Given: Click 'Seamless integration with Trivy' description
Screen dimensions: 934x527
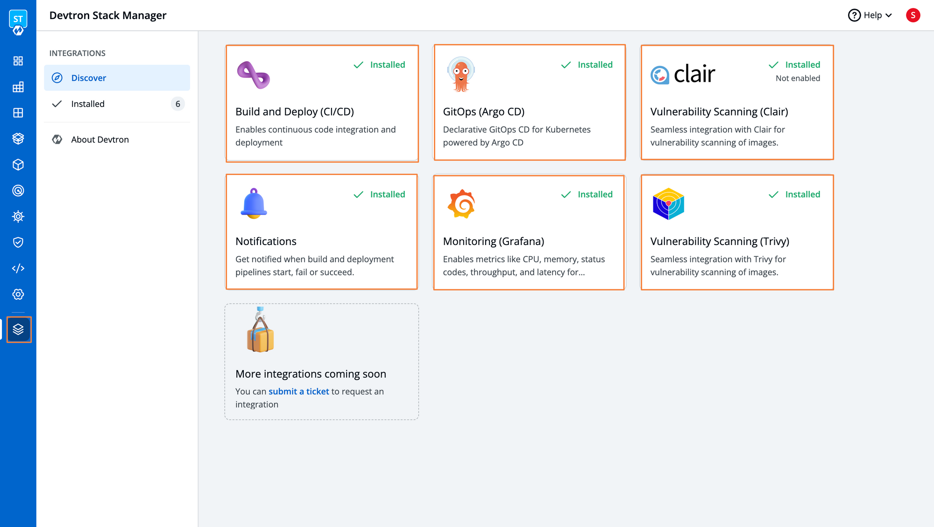Looking at the screenshot, I should point(718,266).
